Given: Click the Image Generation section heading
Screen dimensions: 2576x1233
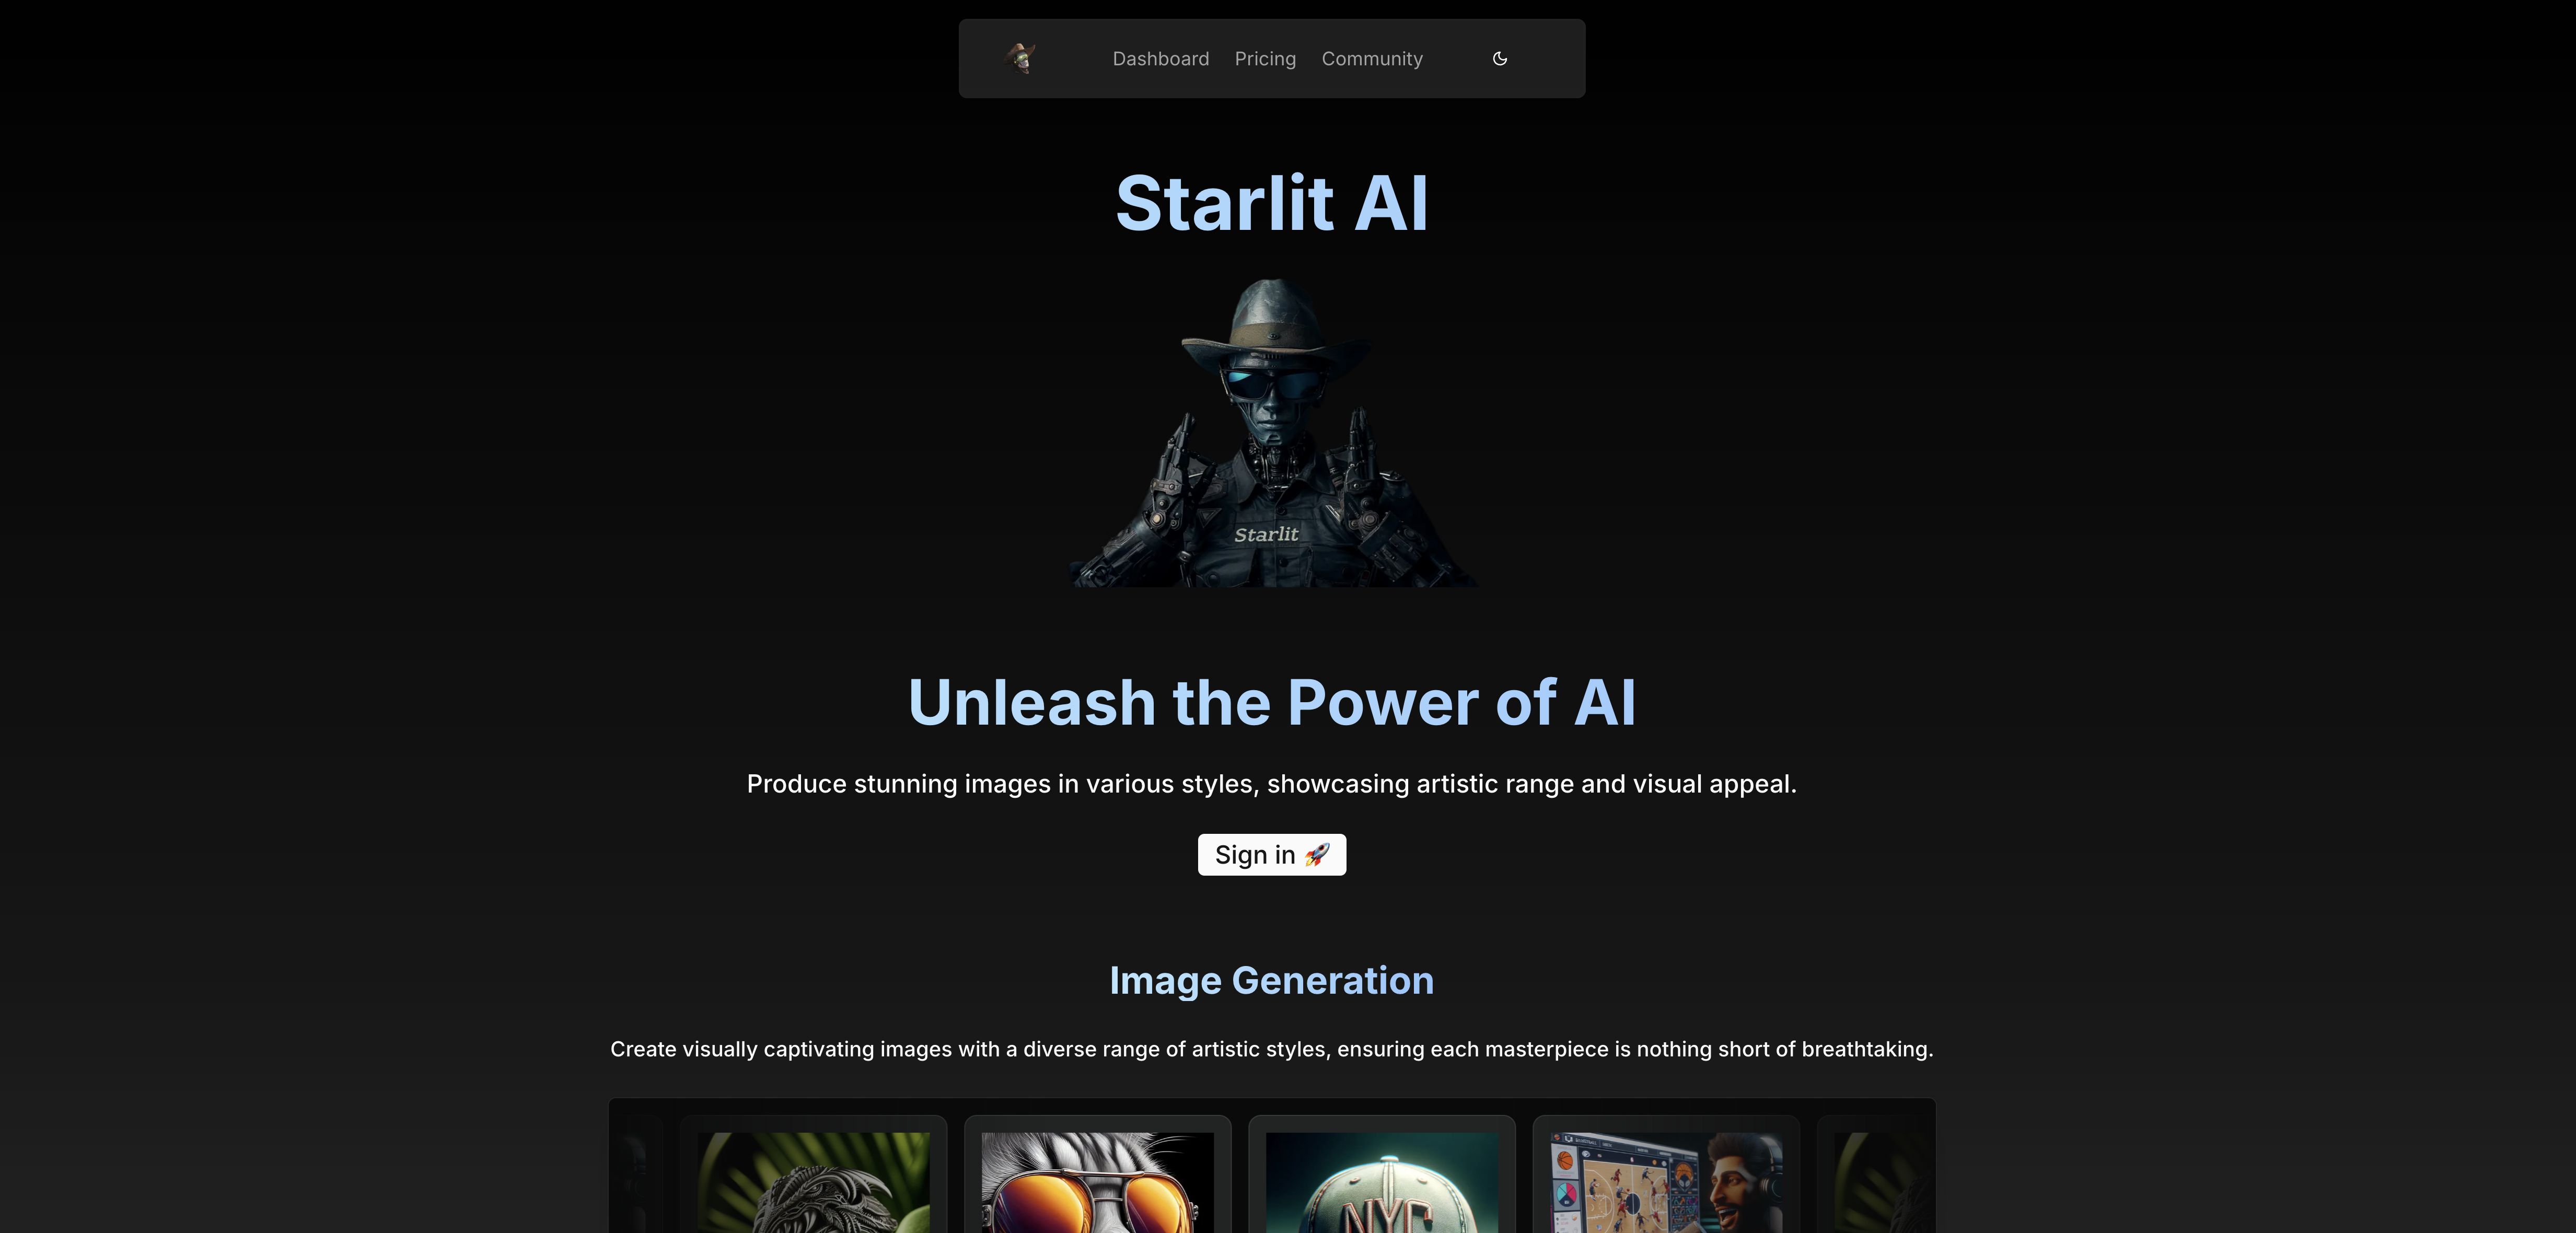Looking at the screenshot, I should [1271, 980].
